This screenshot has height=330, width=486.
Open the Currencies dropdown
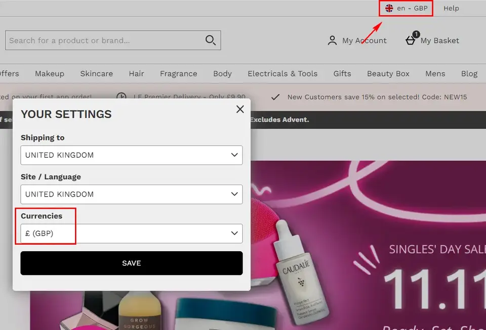[132, 233]
